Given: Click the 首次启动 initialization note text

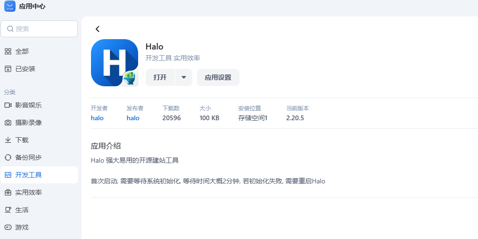Looking at the screenshot, I should tap(208, 181).
